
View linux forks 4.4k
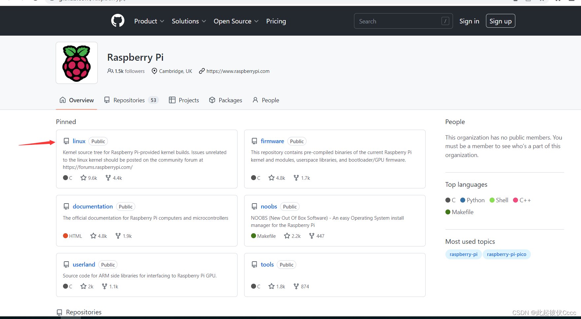(x=114, y=178)
